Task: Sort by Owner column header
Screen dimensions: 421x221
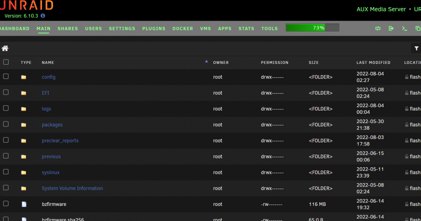Action: (221, 63)
